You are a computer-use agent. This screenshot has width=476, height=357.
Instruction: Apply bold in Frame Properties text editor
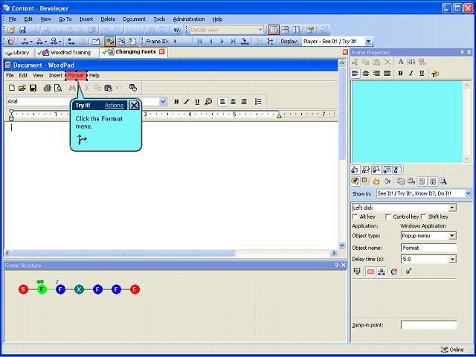(400, 74)
